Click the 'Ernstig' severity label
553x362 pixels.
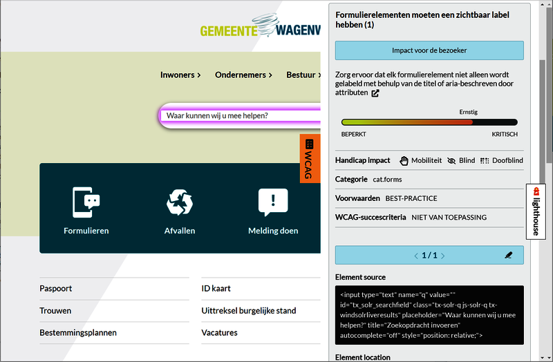pyautogui.click(x=469, y=112)
